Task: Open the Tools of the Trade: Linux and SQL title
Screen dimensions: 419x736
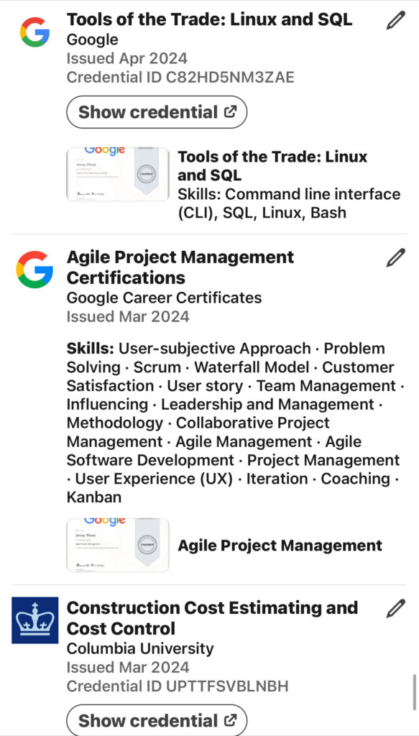Action: tap(209, 19)
